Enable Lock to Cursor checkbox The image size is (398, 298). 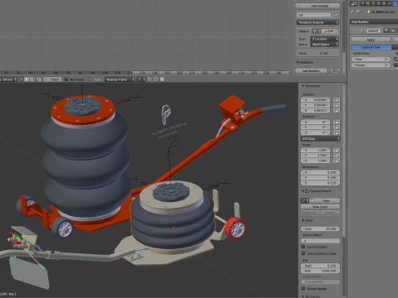(303, 247)
